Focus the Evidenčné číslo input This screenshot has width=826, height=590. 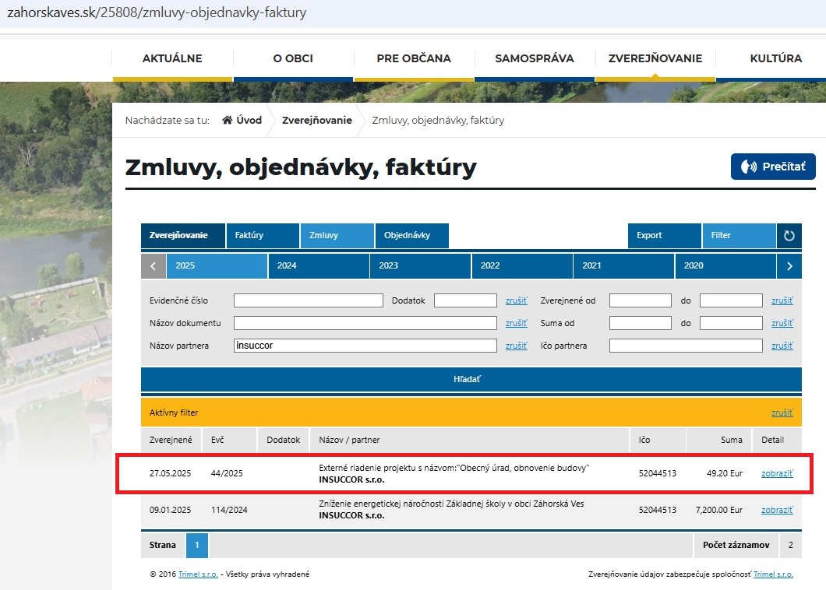(308, 300)
